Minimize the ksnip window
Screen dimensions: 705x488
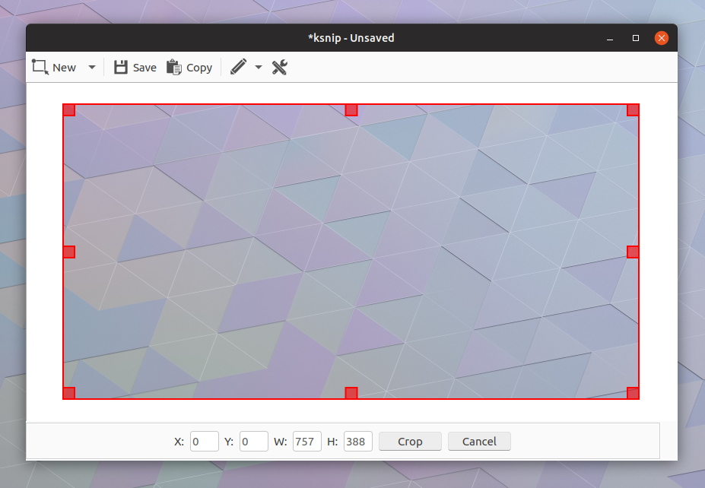tap(609, 37)
